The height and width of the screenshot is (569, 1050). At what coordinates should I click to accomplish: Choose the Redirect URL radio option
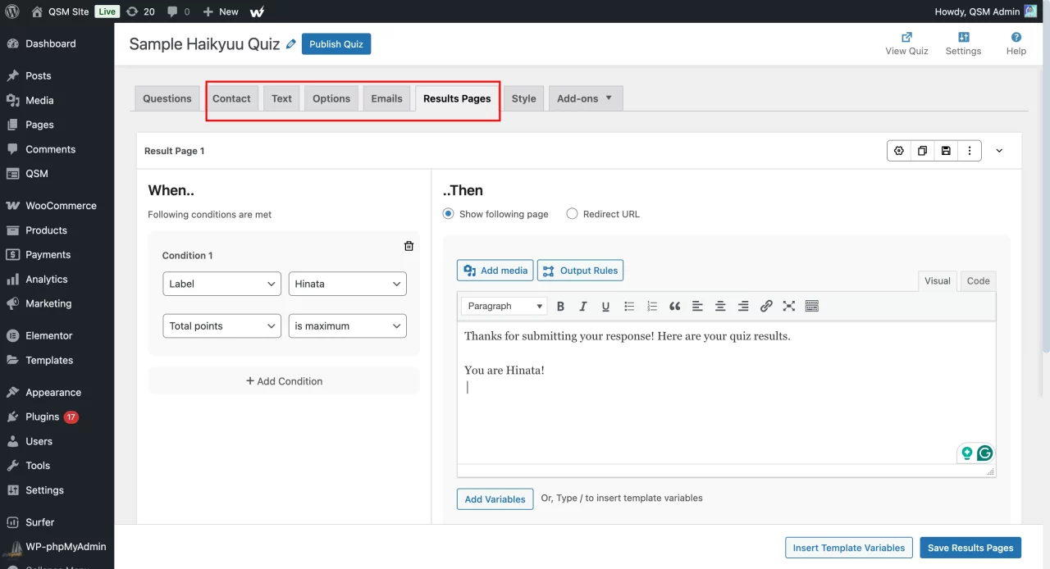573,214
